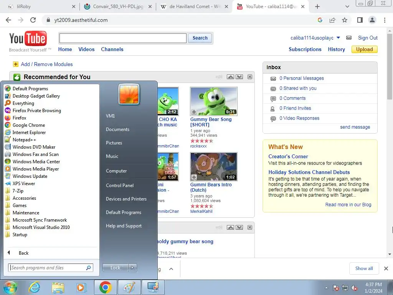Open Google Chrome from the Start menu
This screenshot has height=295, width=393.
25,125
